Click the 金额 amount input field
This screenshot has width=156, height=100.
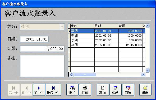tap(42, 49)
